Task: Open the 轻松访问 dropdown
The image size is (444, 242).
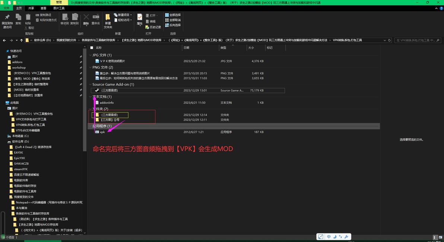Action: pyautogui.click(x=123, y=20)
